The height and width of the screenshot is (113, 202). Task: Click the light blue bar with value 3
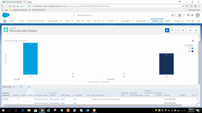pyautogui.click(x=30, y=59)
